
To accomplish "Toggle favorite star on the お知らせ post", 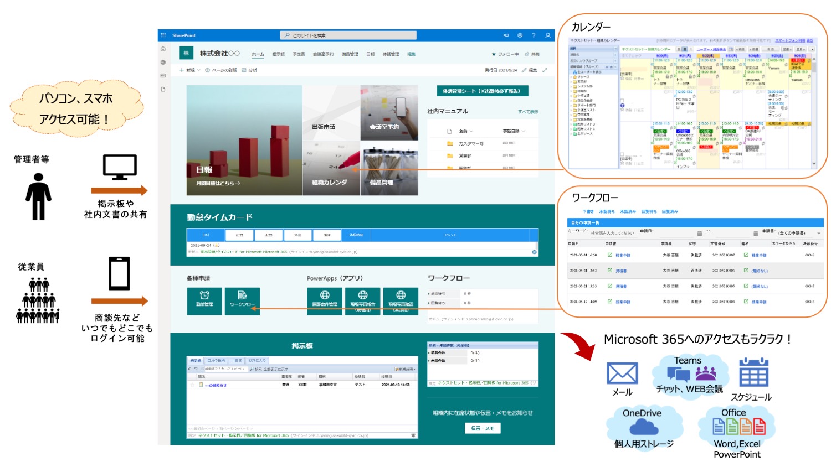I will click(x=193, y=385).
